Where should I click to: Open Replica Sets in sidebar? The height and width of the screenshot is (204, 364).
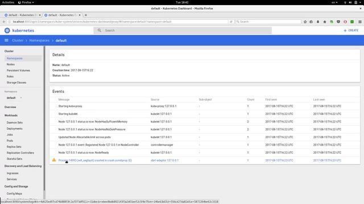pyautogui.click(x=14, y=147)
